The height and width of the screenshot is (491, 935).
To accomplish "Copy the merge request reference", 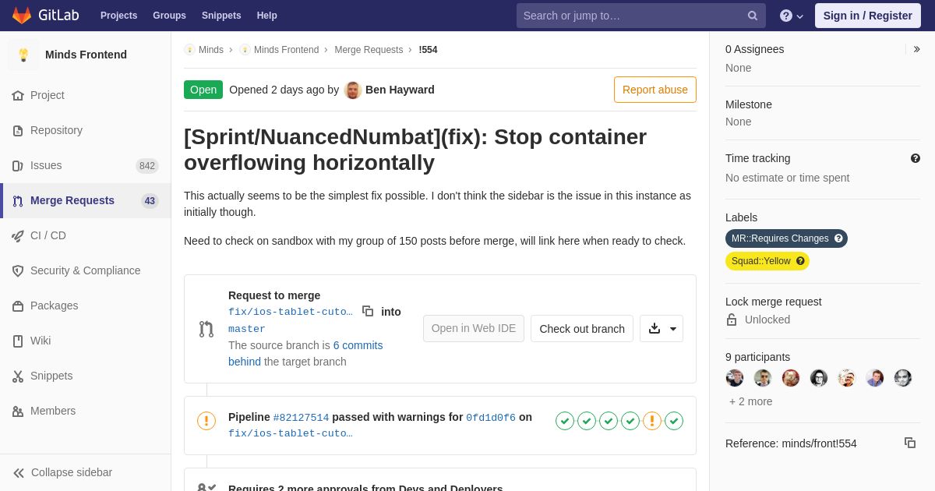I will (x=909, y=443).
